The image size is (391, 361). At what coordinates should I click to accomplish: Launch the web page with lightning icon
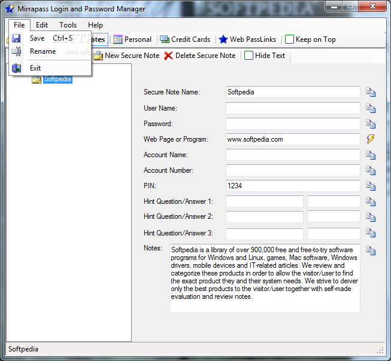tap(371, 139)
